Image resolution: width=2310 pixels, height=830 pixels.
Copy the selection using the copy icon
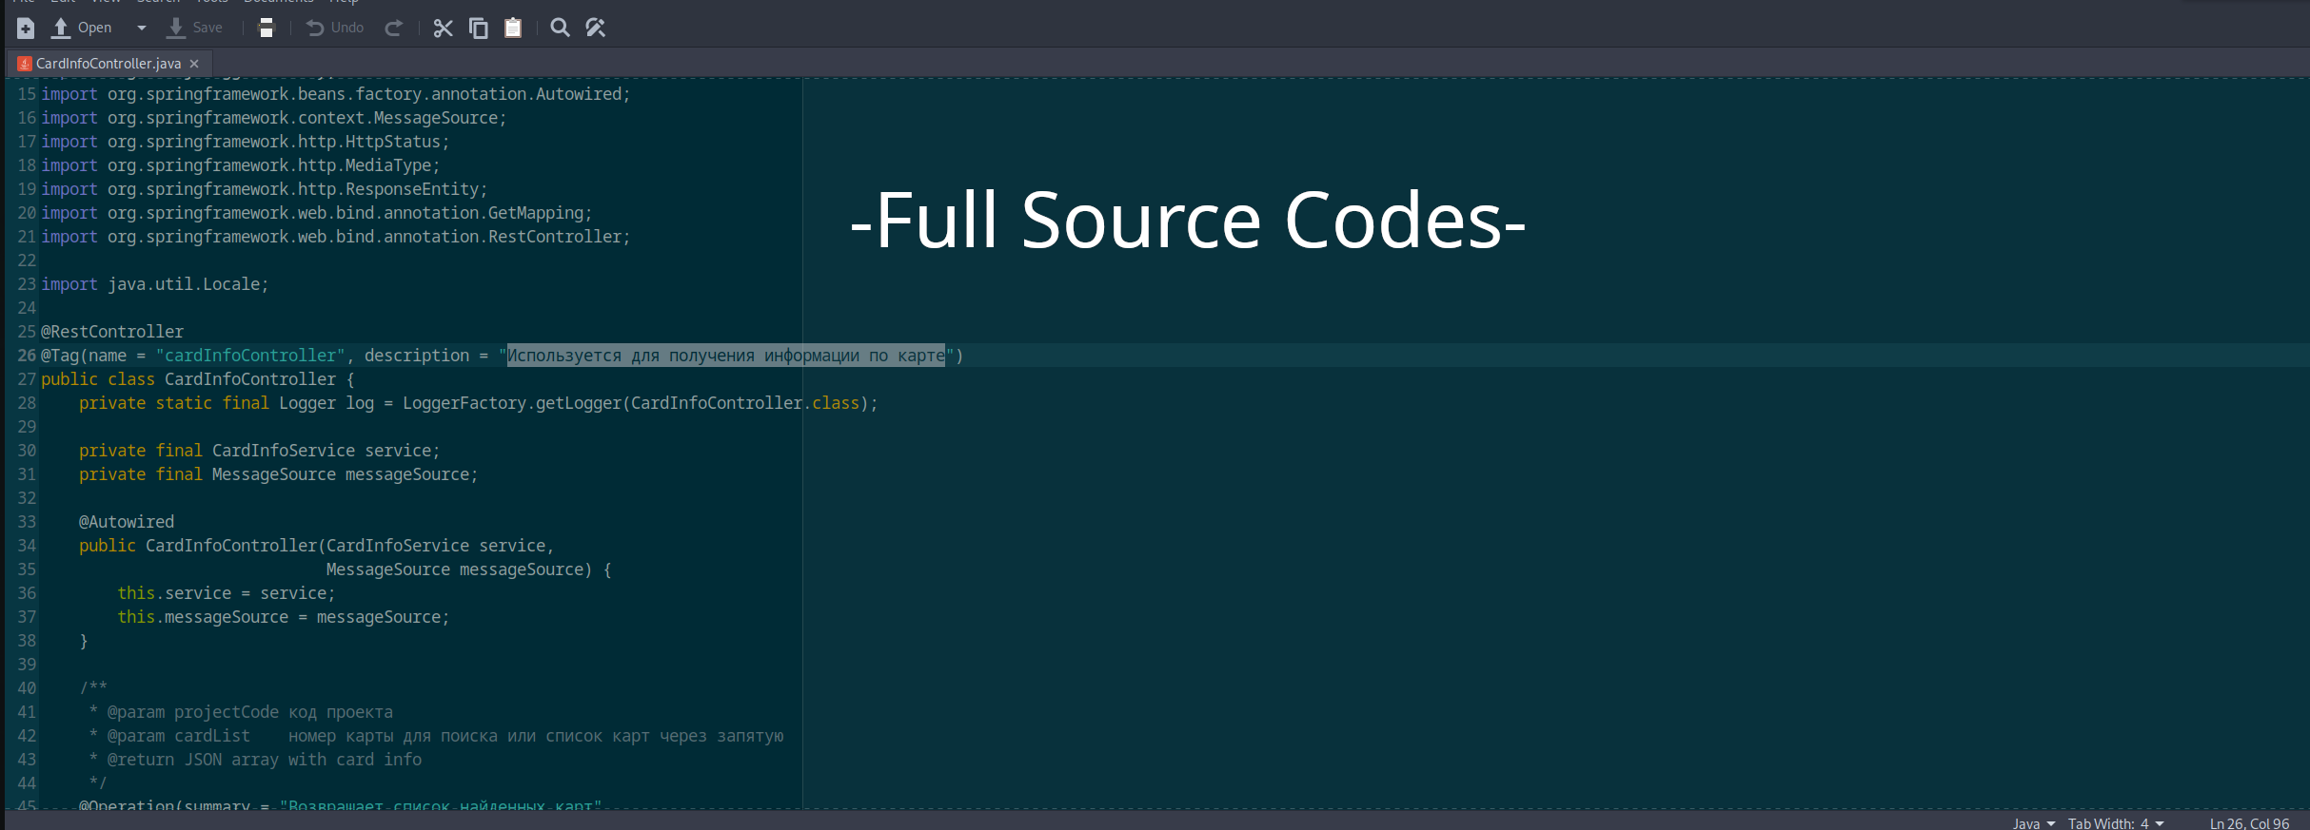479,29
